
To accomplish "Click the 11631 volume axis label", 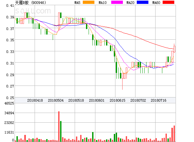I will pyautogui.click(x=9, y=132).
